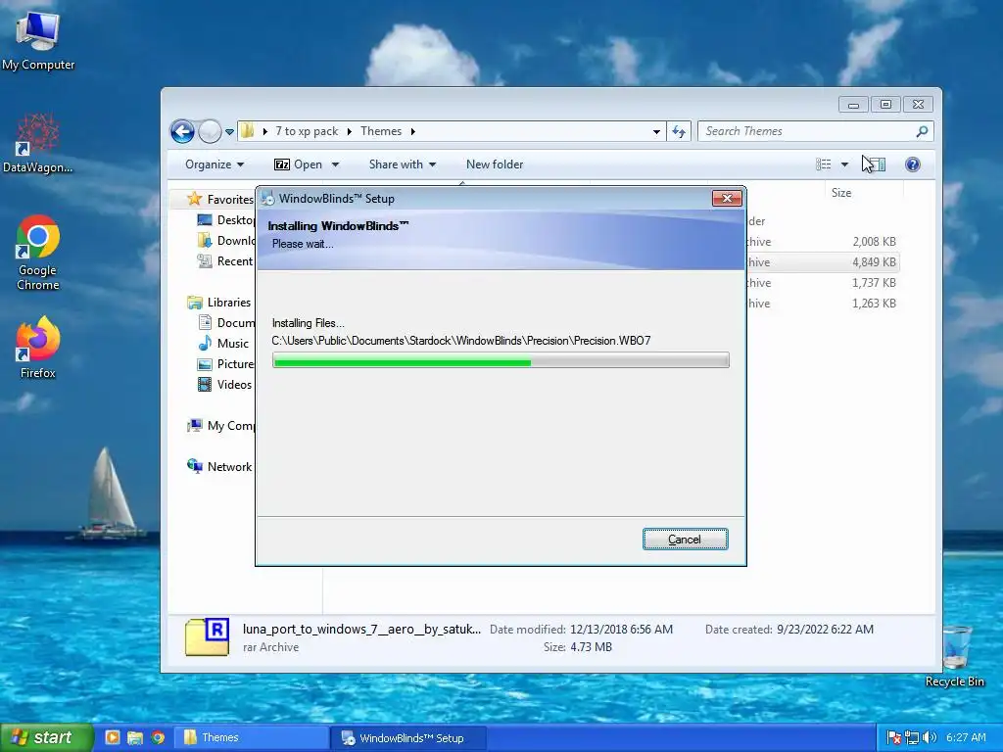The image size is (1003, 752).
Task: Click the media player quick launch icon
Action: (112, 737)
